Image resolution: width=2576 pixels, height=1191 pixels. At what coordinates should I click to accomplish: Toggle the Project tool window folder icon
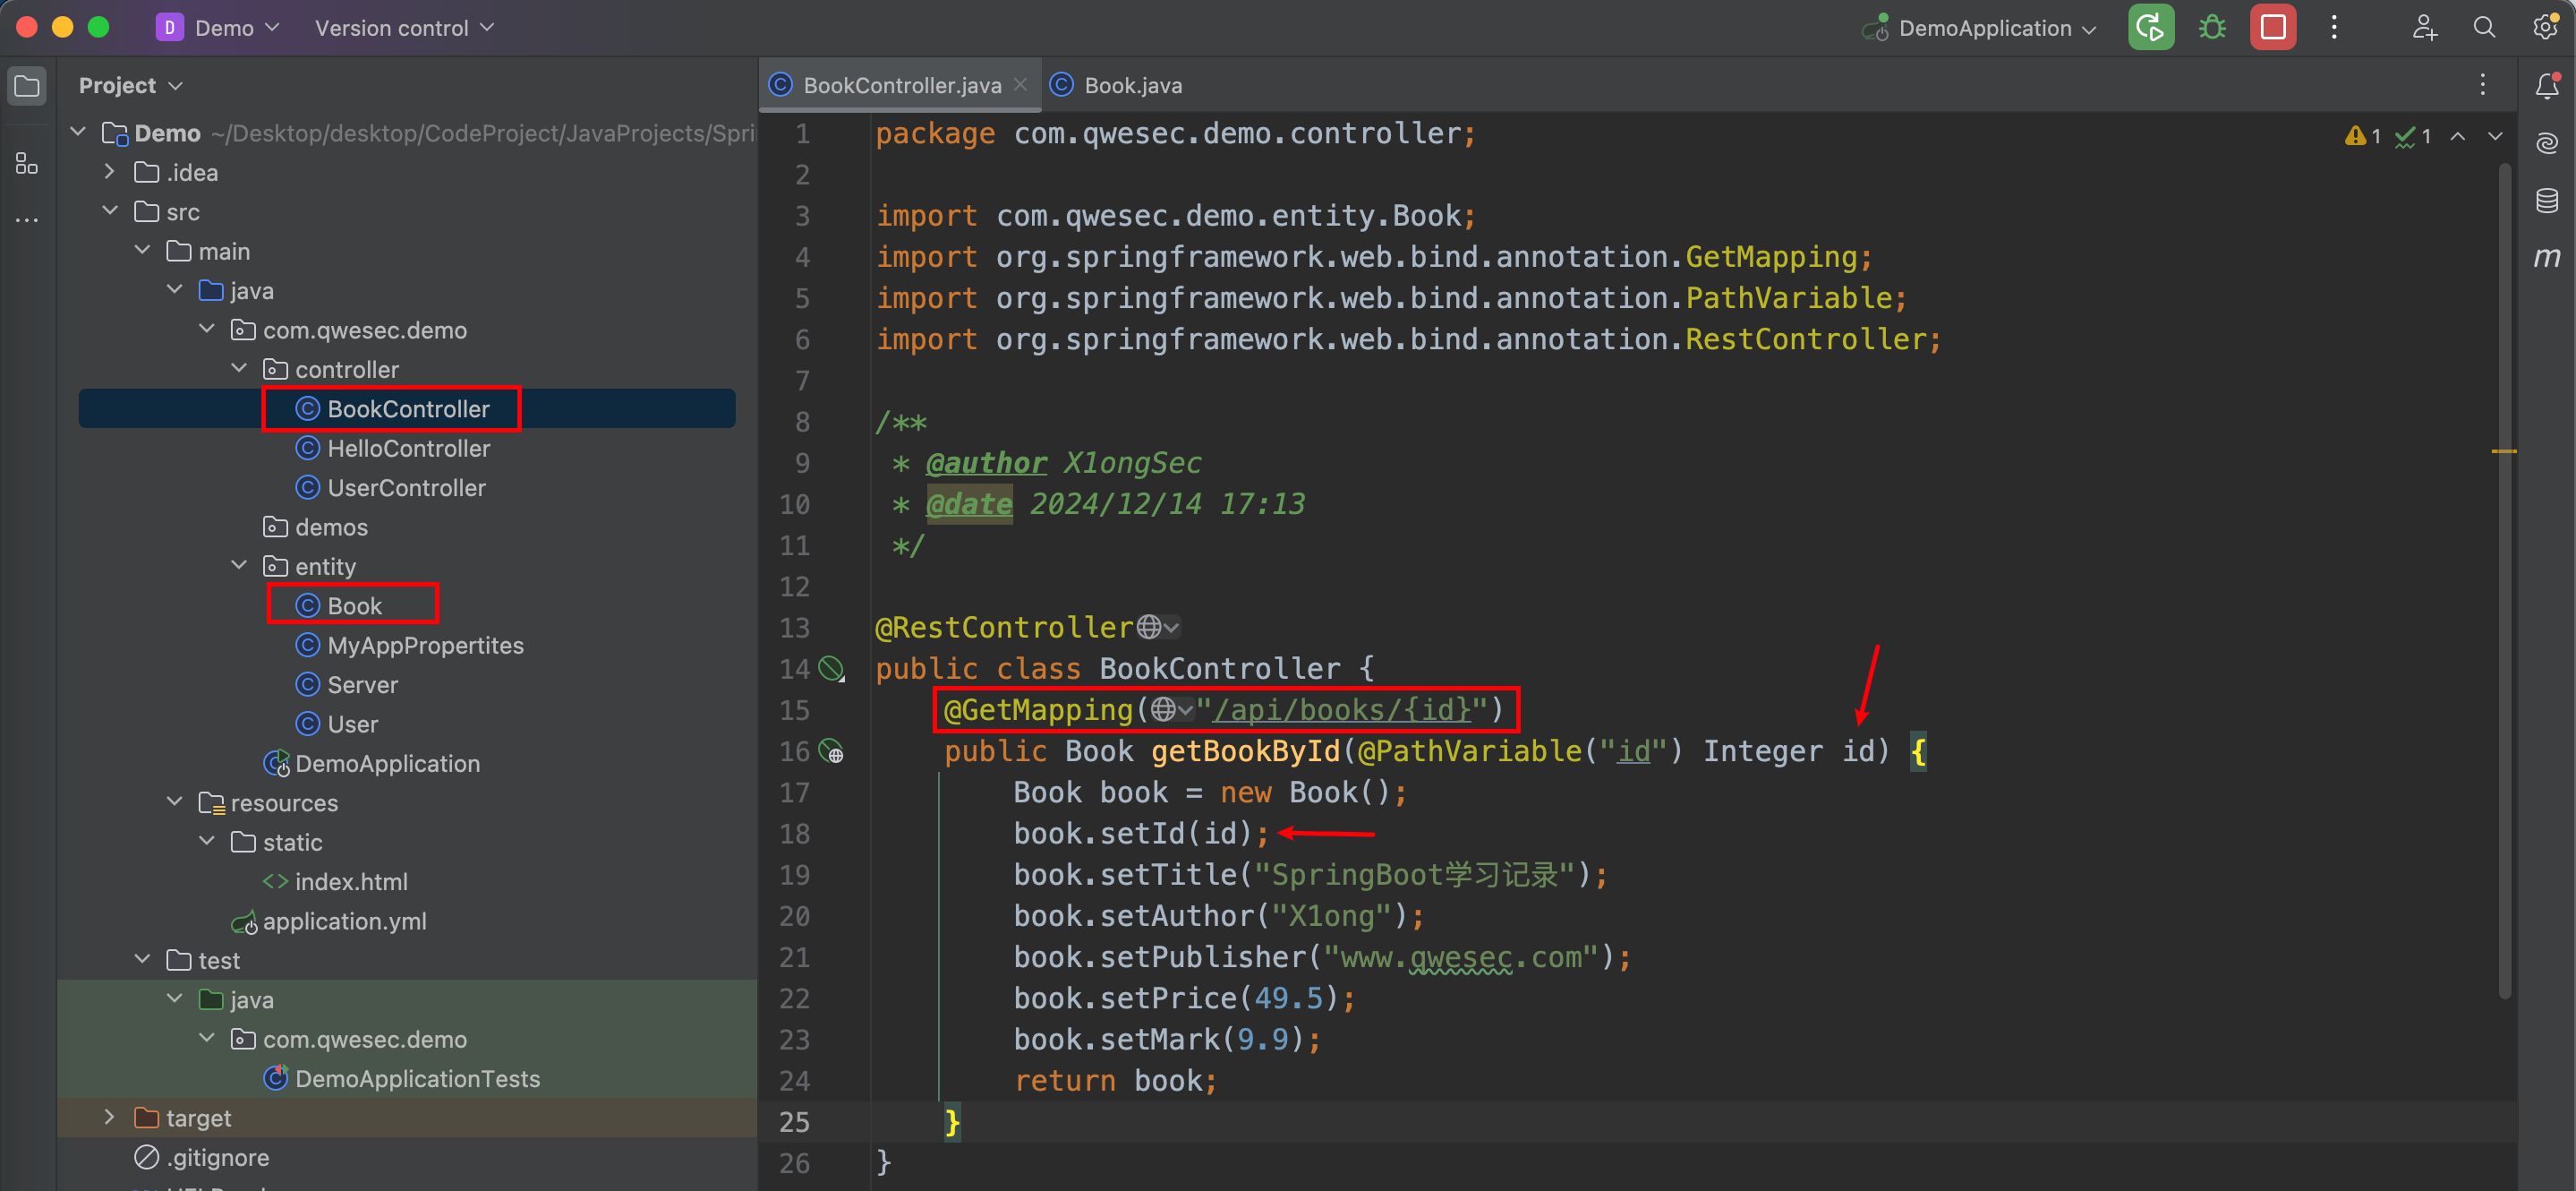pyautogui.click(x=27, y=86)
